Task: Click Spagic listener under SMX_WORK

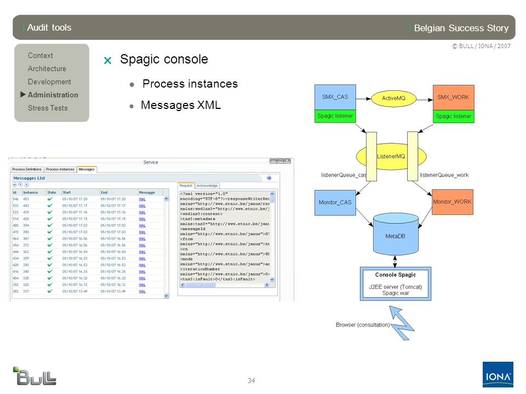Action: click(454, 116)
